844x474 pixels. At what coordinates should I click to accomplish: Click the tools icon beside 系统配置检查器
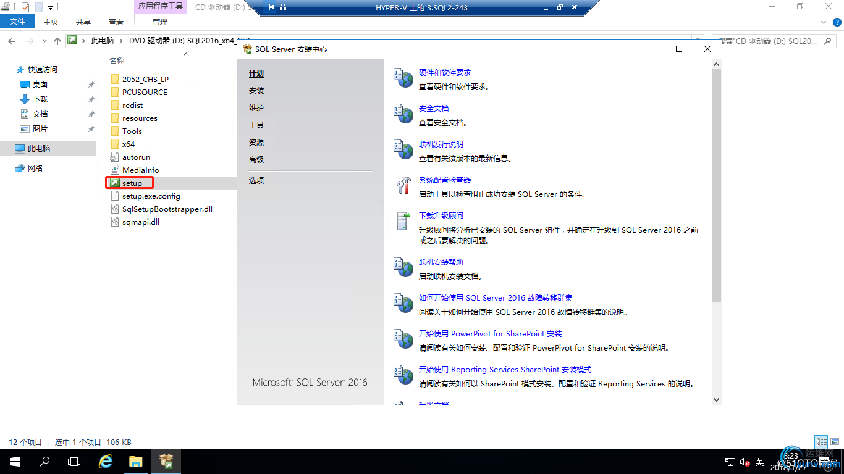pyautogui.click(x=404, y=186)
